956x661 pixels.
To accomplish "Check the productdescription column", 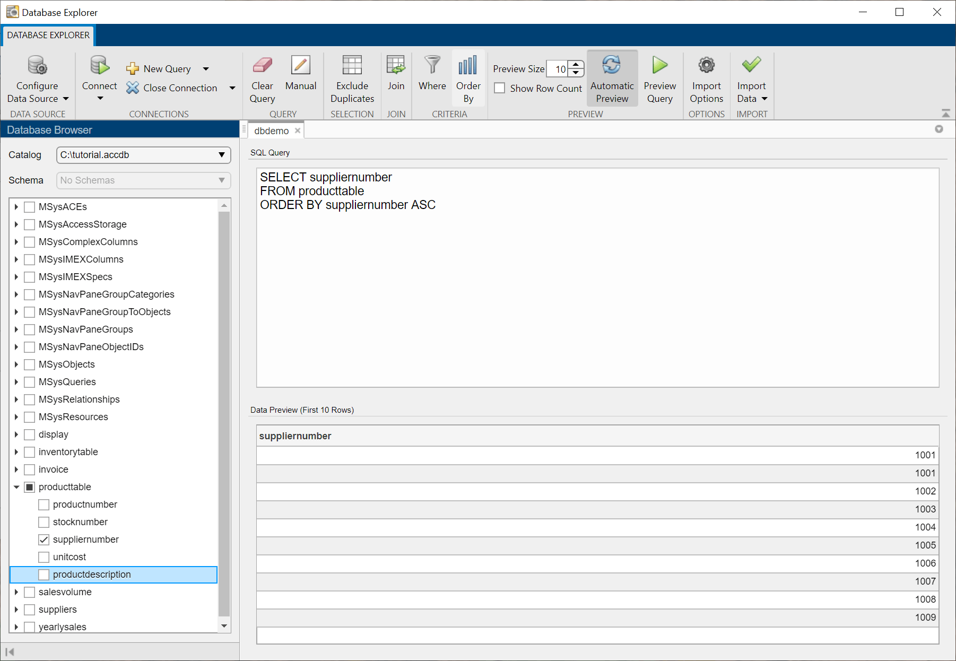I will [44, 575].
